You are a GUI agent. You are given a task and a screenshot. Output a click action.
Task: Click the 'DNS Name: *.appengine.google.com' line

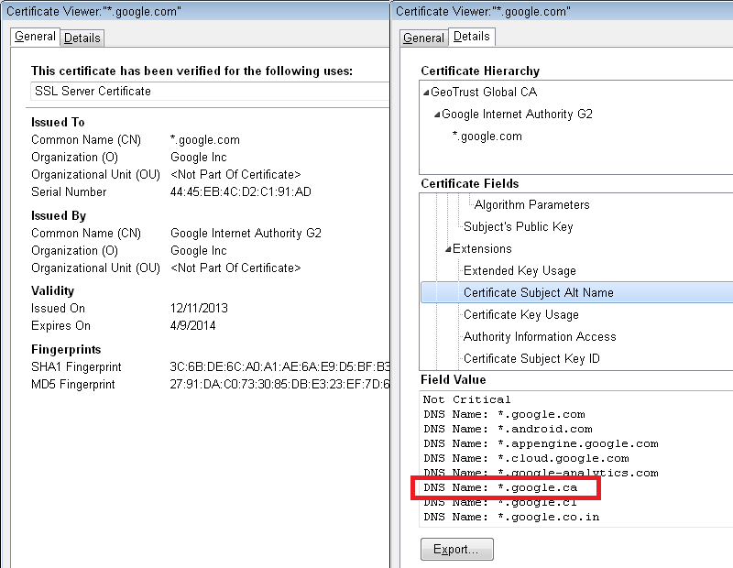coord(541,443)
